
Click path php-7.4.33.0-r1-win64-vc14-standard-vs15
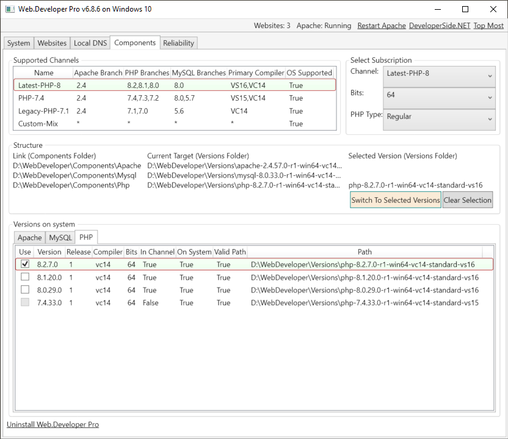point(365,303)
